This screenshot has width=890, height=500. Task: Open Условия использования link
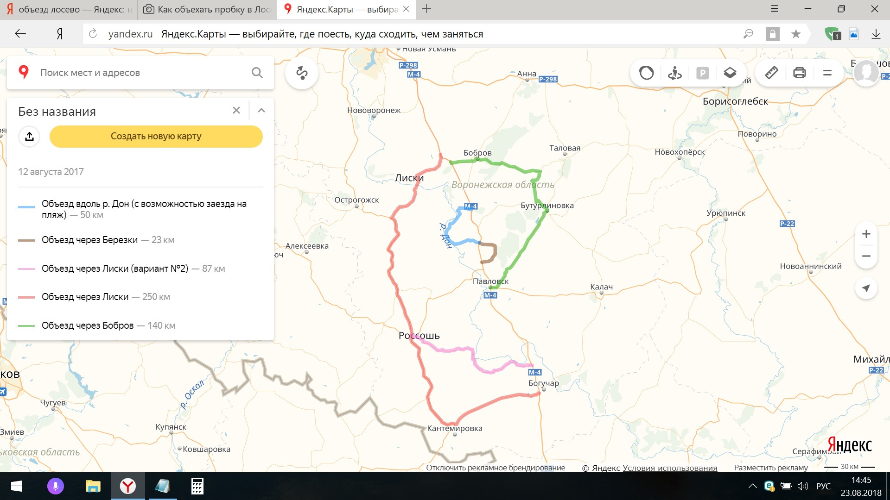(669, 468)
